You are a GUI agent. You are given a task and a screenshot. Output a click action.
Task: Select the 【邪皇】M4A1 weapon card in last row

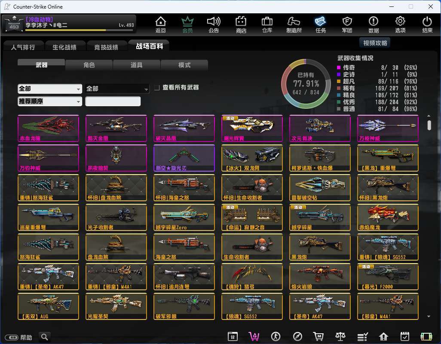388,306
